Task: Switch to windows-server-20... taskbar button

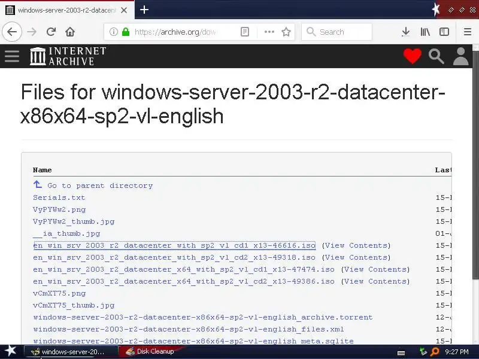Action: 71,352
